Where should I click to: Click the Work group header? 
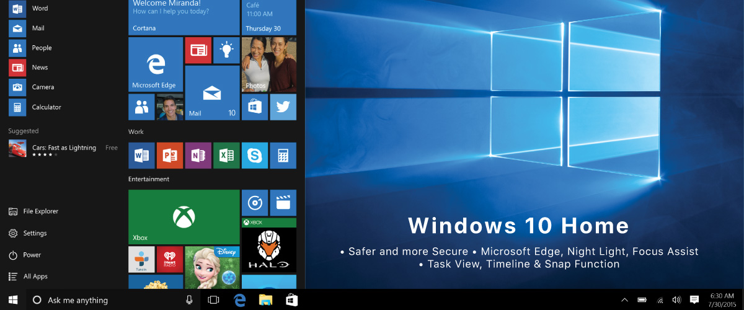point(136,132)
